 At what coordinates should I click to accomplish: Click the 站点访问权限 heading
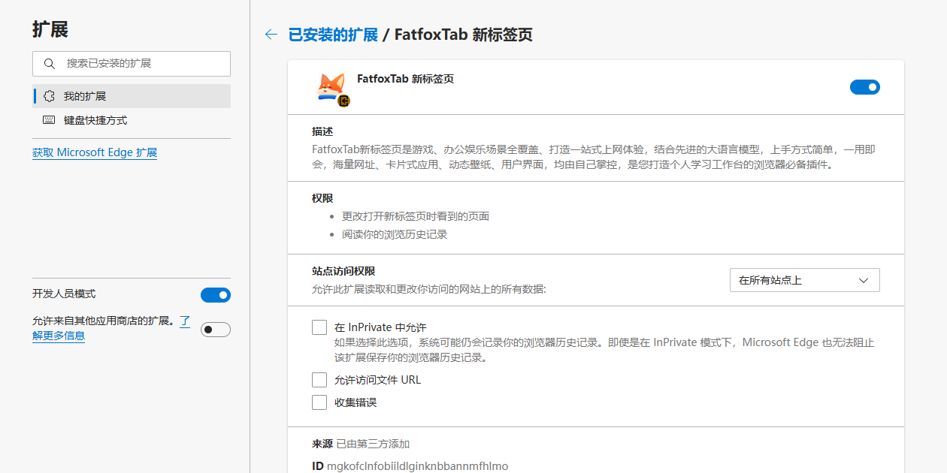pos(343,272)
